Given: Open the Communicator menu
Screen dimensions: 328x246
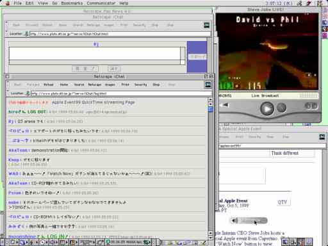Looking at the screenshot, I should coord(101,3).
